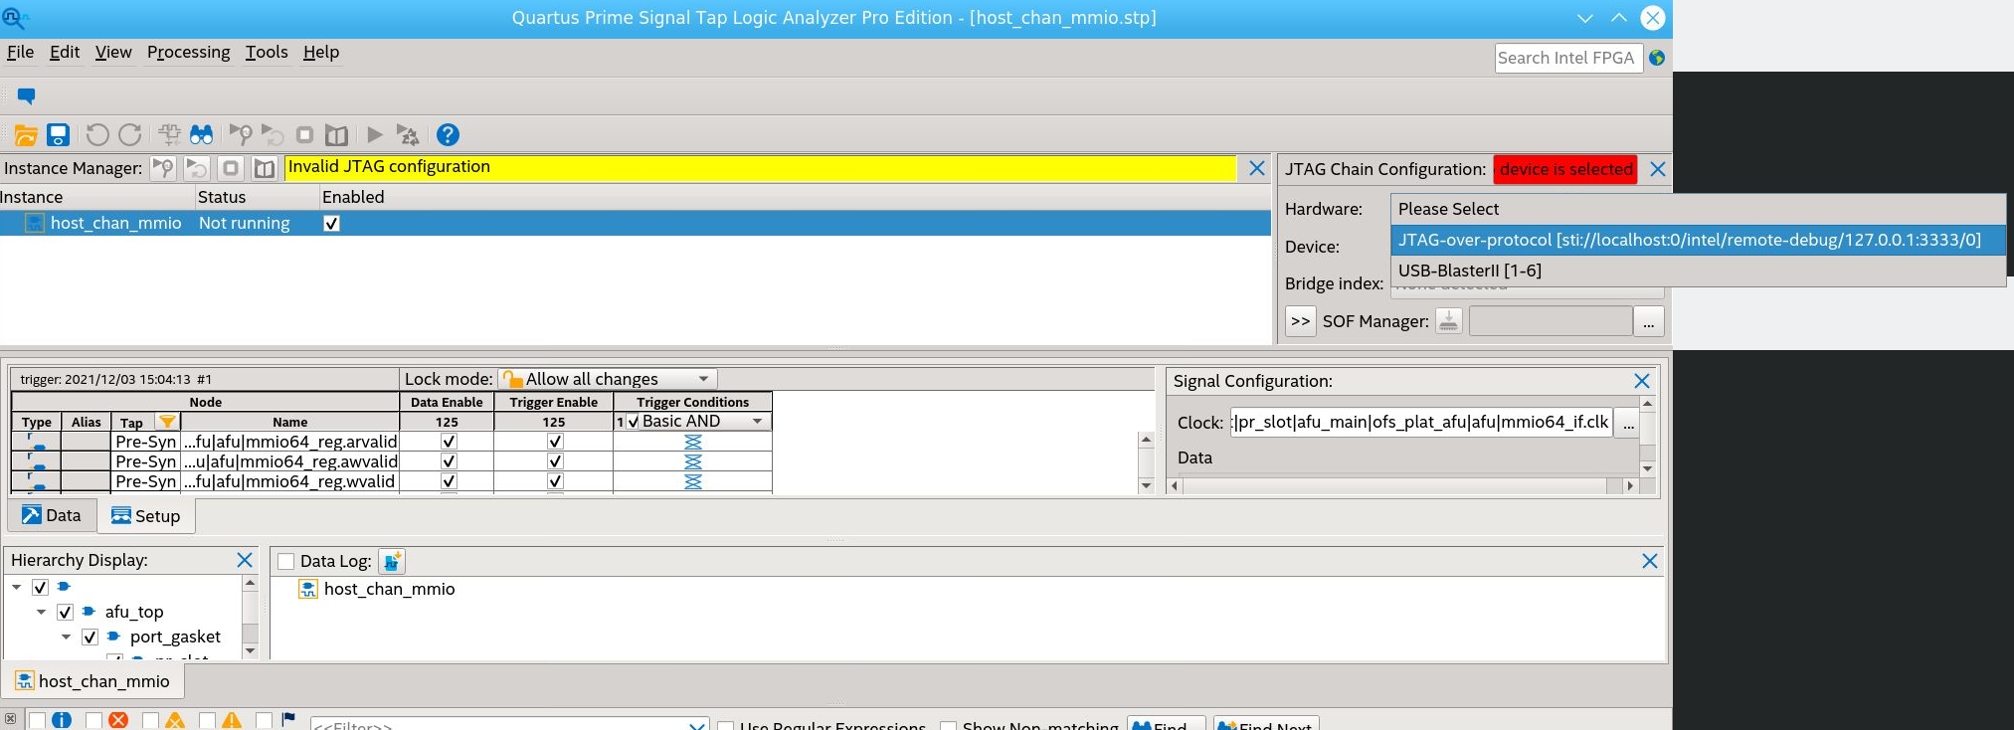This screenshot has height=730, width=2014.
Task: Switch to the Setup tab
Action: (146, 516)
